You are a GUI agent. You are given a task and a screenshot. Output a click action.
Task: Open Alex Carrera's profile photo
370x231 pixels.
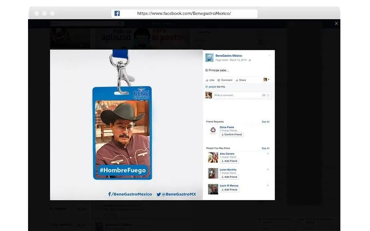[x=213, y=157]
